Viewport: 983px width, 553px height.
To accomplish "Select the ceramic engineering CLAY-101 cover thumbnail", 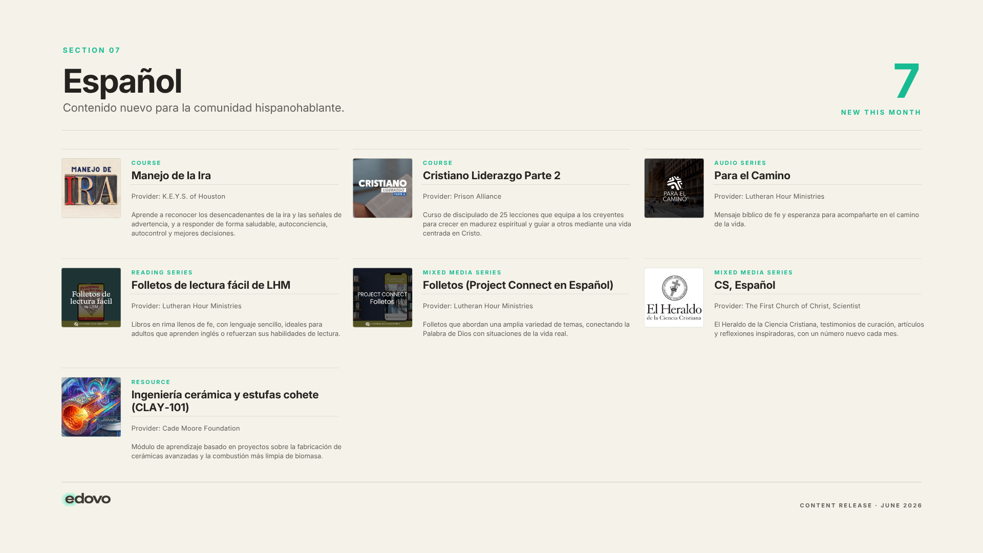I will pos(91,407).
